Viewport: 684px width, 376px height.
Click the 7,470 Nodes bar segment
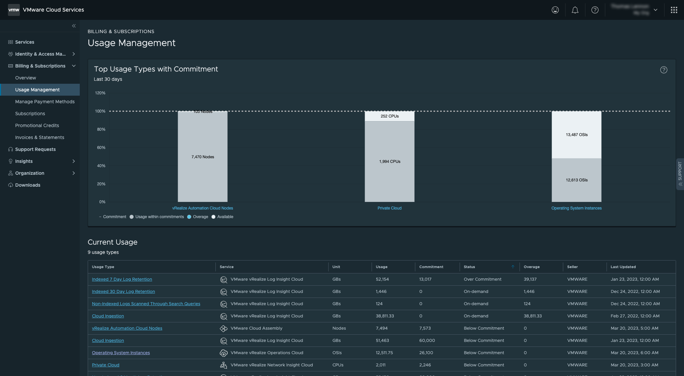point(203,157)
